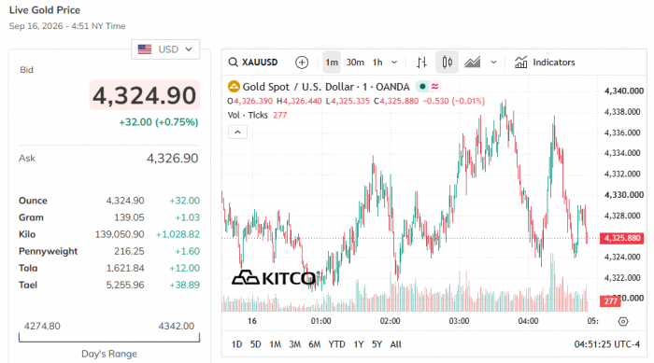This screenshot has width=654, height=363.
Task: Collapse the chart legend with the chevron
Action: [x=237, y=133]
